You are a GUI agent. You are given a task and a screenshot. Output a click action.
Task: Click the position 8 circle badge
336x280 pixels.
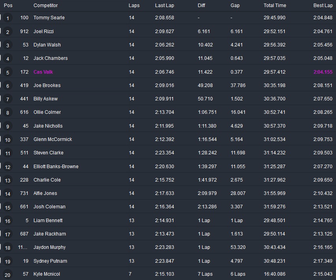click(x=8, y=113)
